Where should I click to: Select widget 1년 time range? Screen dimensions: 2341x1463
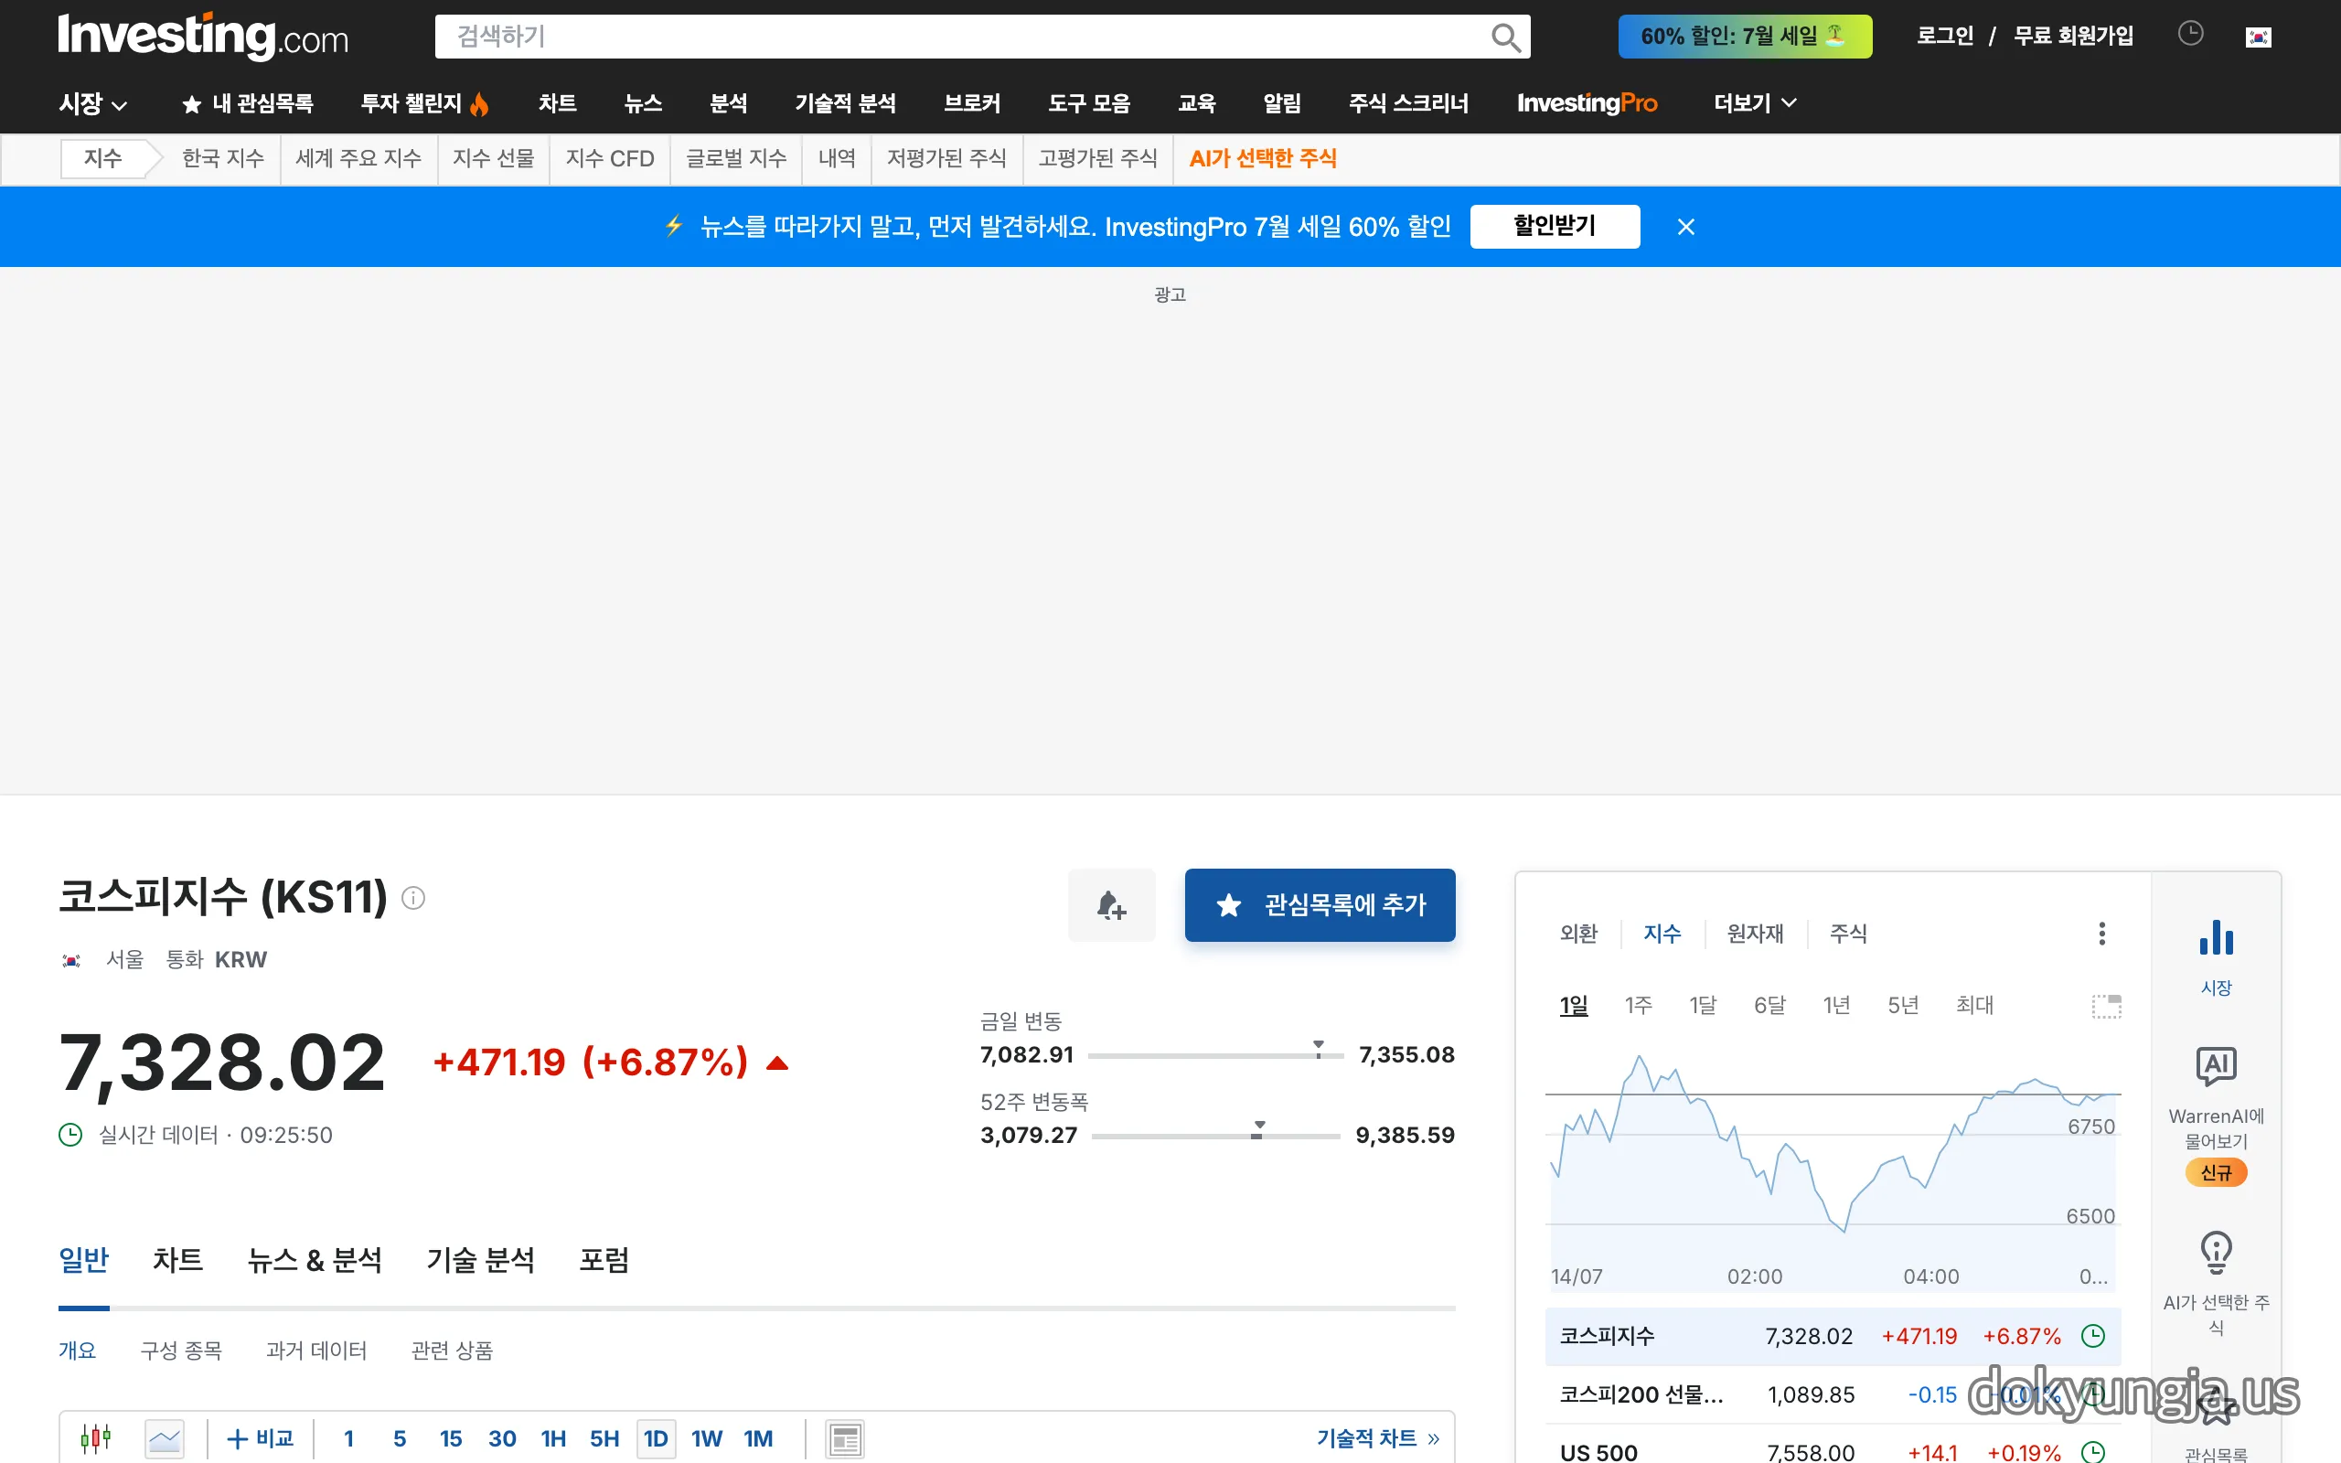pyautogui.click(x=1836, y=1005)
